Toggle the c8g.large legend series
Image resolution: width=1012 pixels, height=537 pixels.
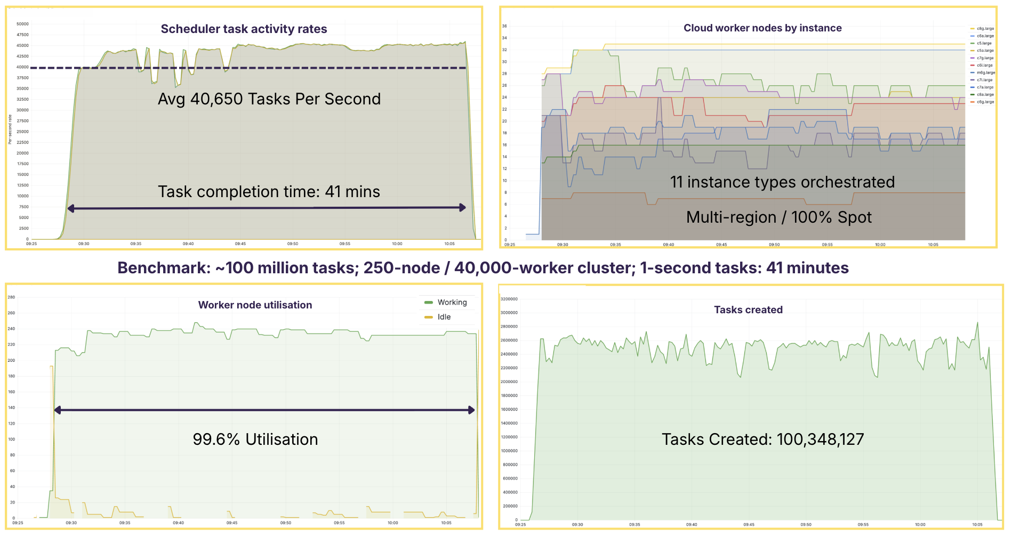985,29
